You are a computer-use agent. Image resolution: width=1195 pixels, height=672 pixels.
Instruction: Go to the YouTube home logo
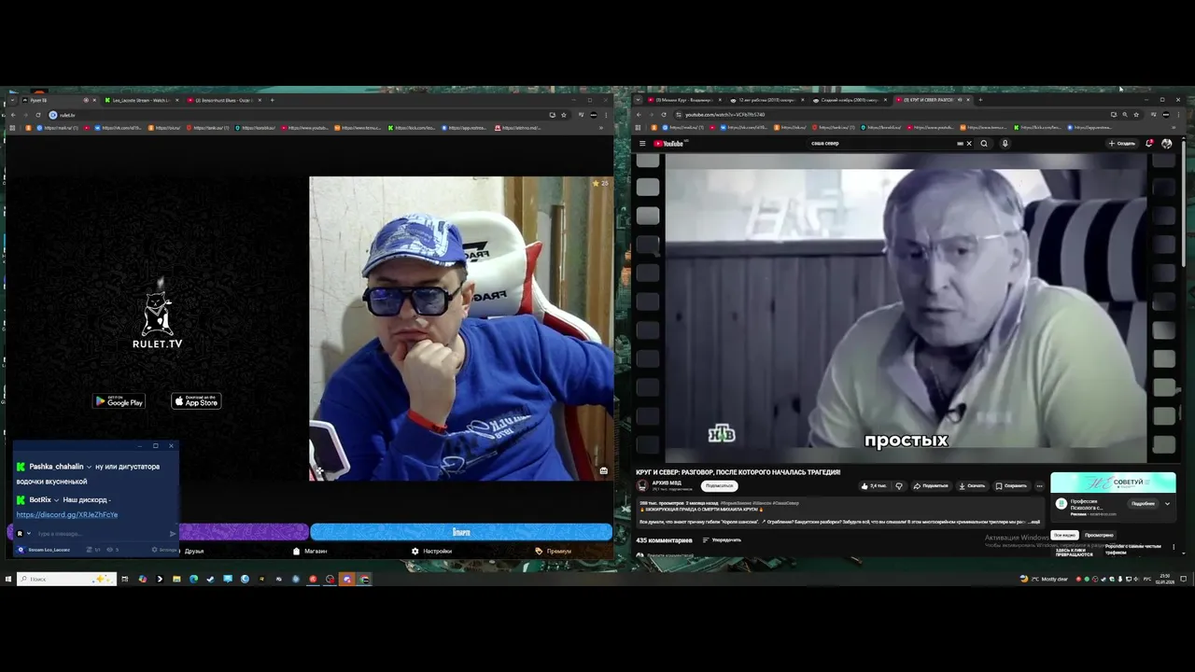[x=668, y=144]
